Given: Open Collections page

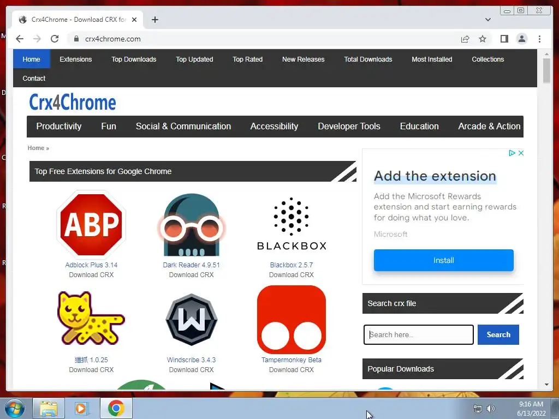Looking at the screenshot, I should (x=487, y=59).
